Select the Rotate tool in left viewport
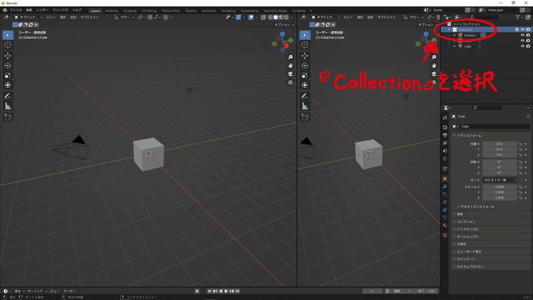The height and width of the screenshot is (300, 533). tap(8, 65)
